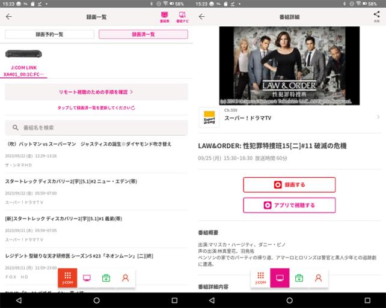Screen dimensions: 386x308
Task: Switch to the 録画済一覧 tab
Action: pyautogui.click(x=143, y=34)
